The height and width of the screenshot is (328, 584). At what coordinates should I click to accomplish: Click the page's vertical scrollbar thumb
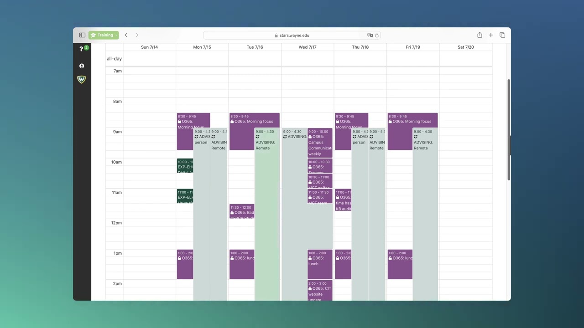[509, 130]
